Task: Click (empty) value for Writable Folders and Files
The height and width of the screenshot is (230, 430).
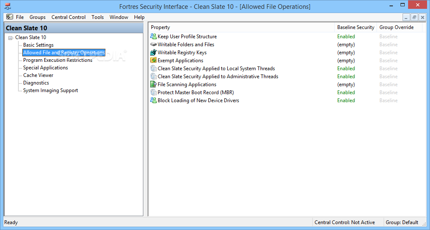Action: pos(346,44)
